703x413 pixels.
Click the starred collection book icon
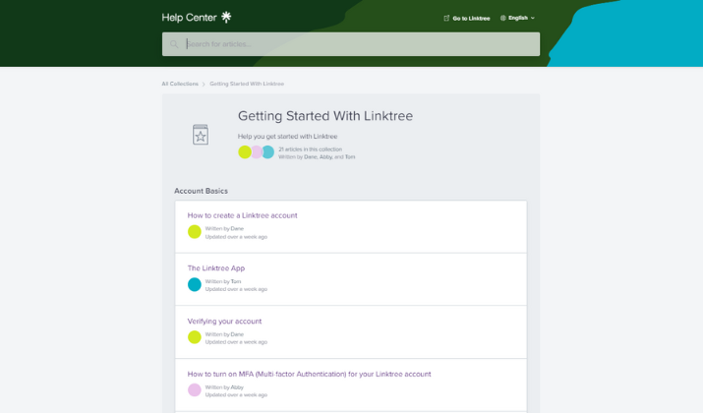coord(201,135)
